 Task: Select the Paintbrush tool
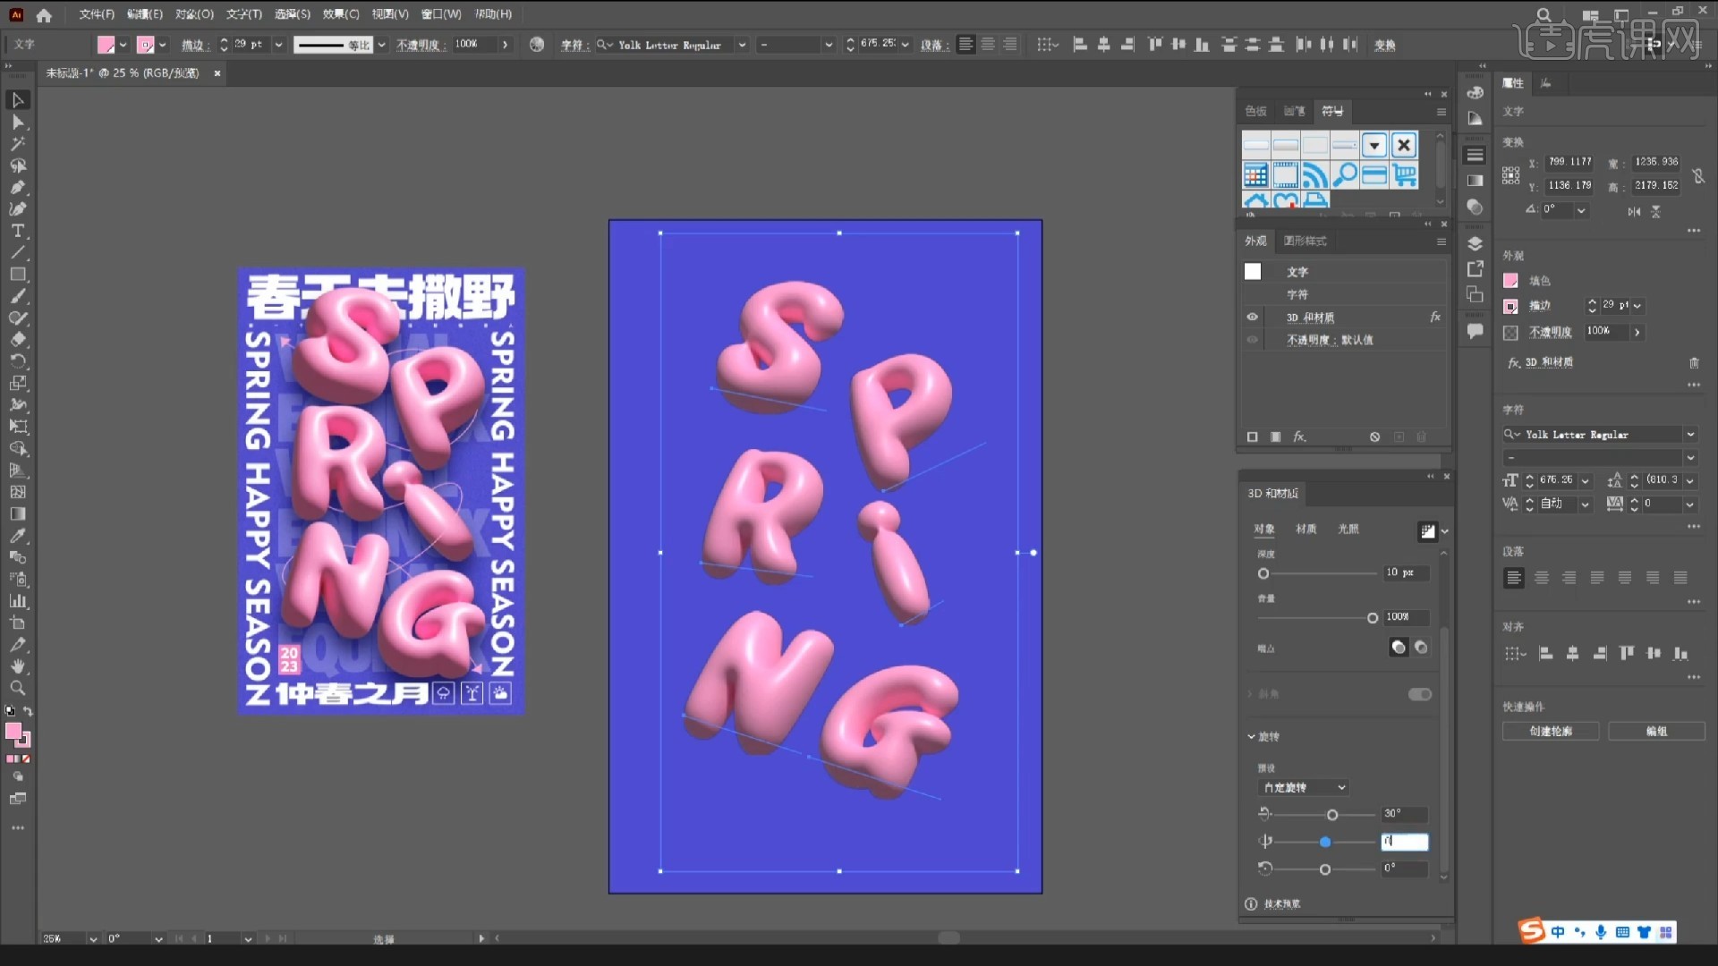(17, 296)
